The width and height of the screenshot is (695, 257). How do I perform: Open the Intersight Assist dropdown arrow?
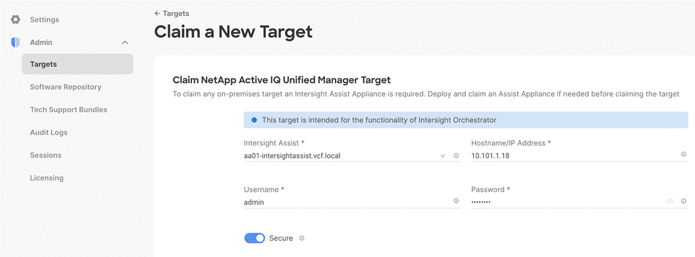coord(443,156)
